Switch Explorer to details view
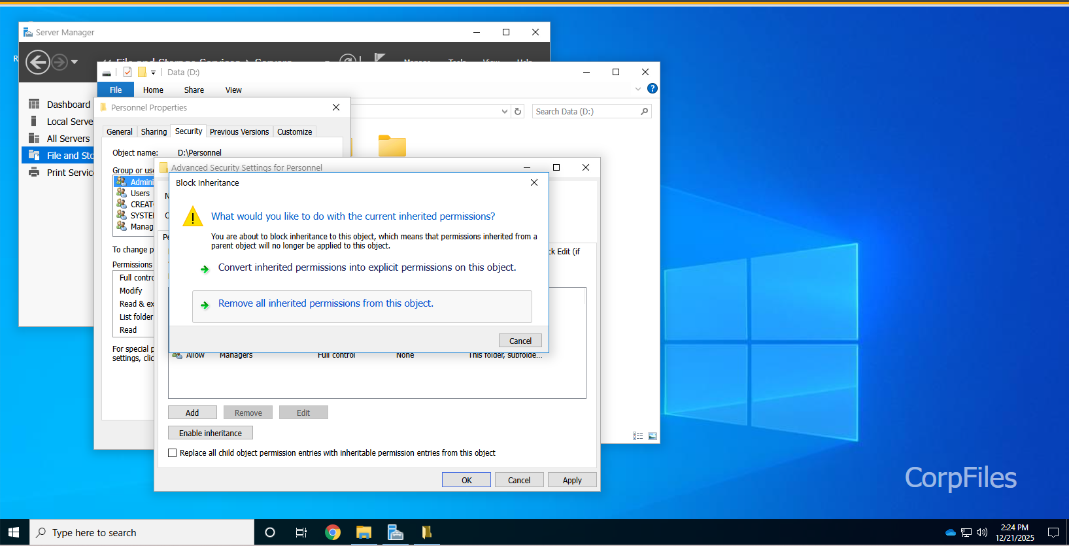 637,436
